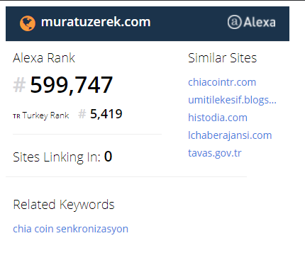Click the TR Turkey flag label
This screenshot has height=260, width=305.
[x=16, y=116]
